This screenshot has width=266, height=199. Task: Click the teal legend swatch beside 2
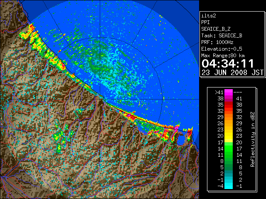(x=229, y=173)
